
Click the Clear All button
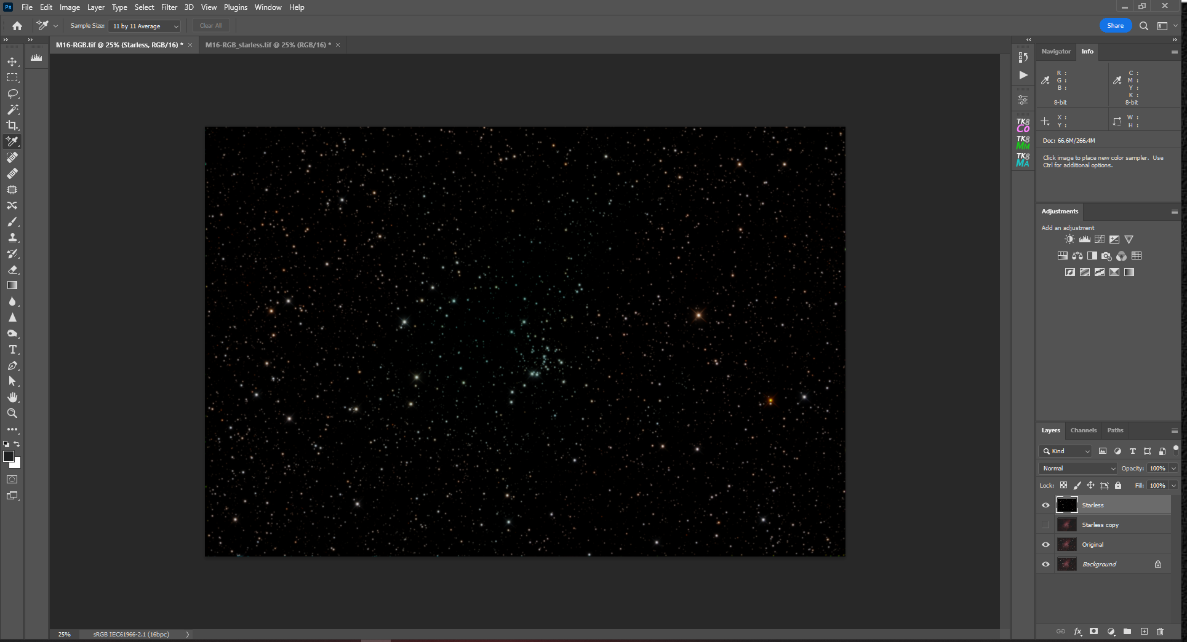210,26
